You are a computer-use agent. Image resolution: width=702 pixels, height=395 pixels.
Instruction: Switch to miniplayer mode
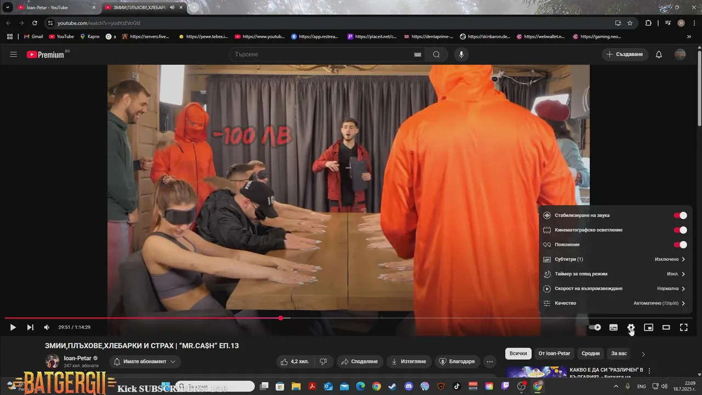(x=648, y=328)
